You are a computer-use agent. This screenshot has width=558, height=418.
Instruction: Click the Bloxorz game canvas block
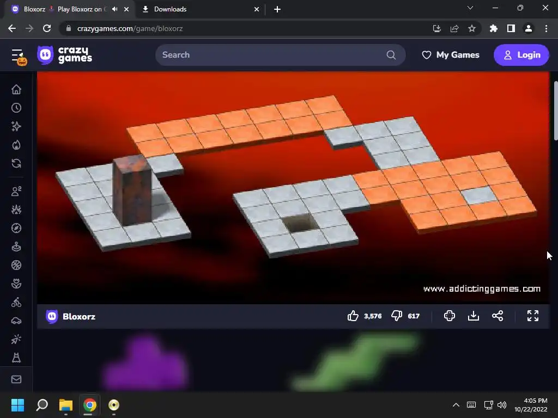[x=132, y=191]
